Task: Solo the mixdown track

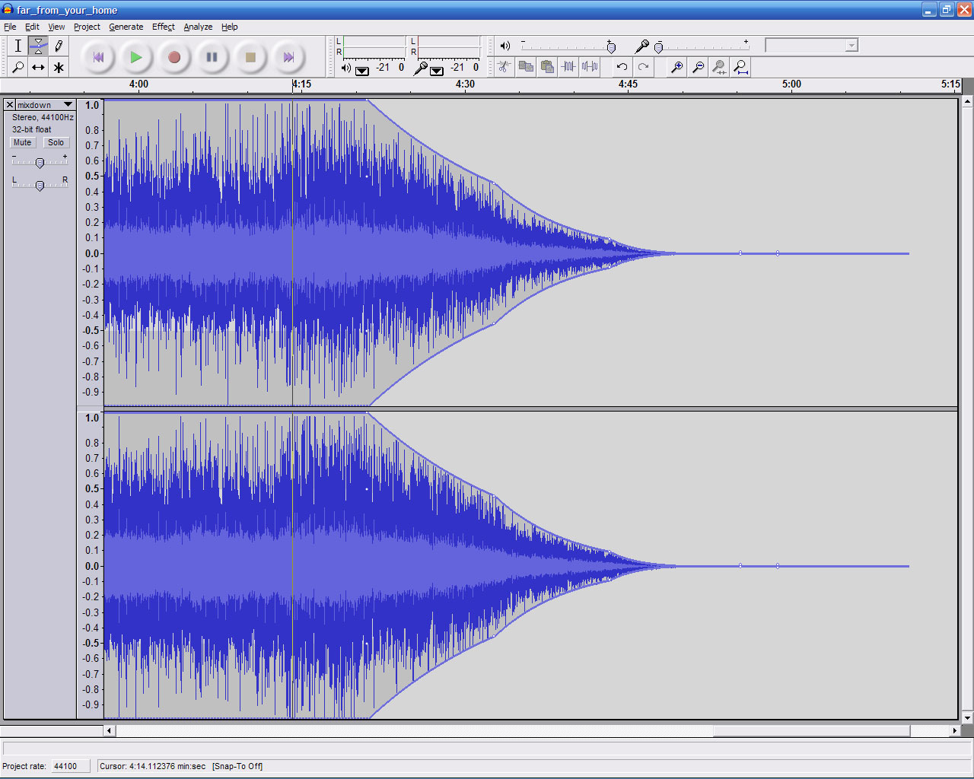Action: pyautogui.click(x=56, y=142)
